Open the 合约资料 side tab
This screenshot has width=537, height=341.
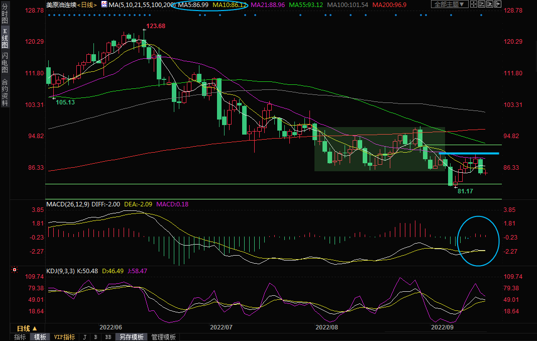(x=5, y=92)
